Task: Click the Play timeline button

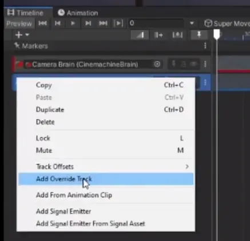Action: (73, 23)
